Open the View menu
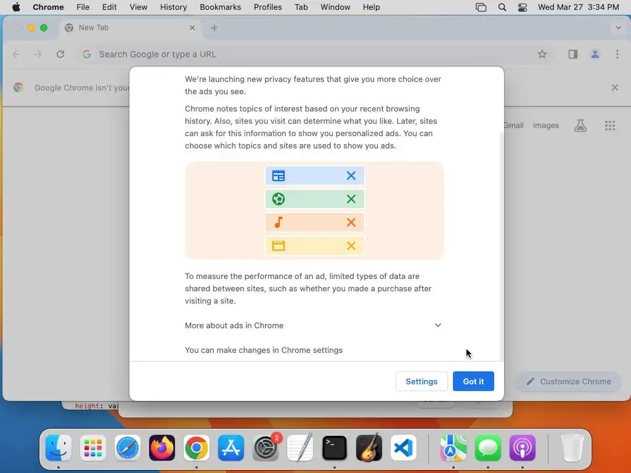Screen dimensions: 631x473 [139, 7]
